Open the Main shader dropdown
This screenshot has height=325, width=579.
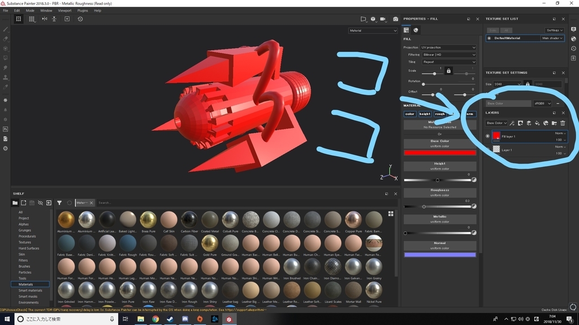(x=552, y=38)
